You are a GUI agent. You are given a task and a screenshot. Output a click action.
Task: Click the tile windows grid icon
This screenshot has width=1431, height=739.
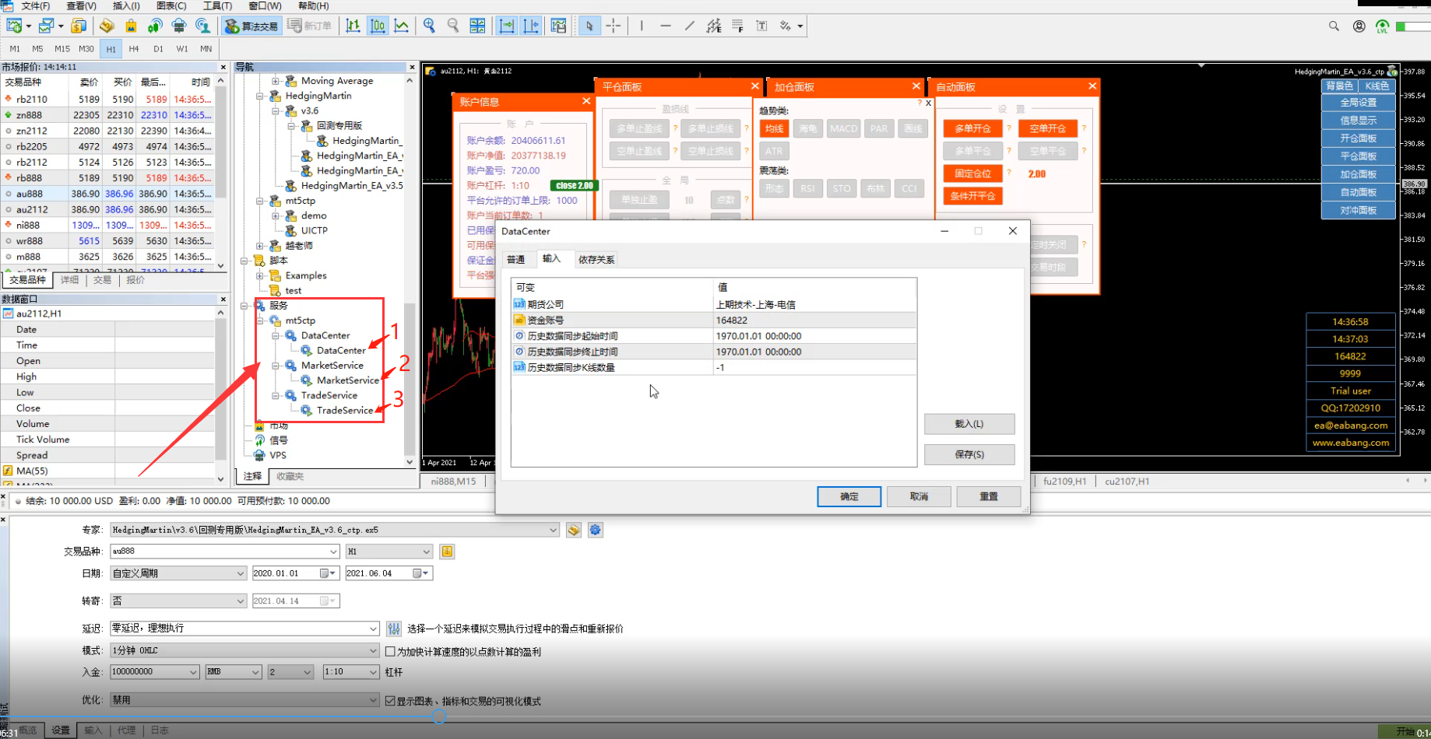[x=477, y=26]
